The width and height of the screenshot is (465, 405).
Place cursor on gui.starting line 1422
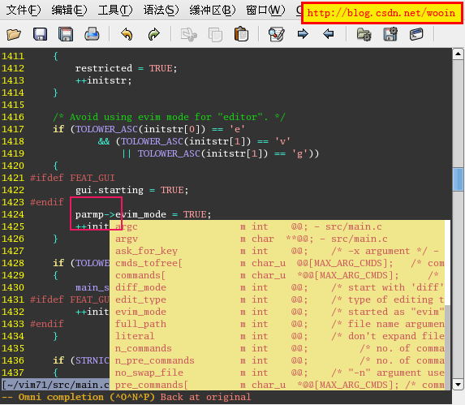(131, 190)
